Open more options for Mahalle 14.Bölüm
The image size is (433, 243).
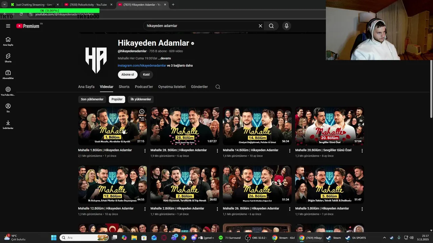pos(290,151)
